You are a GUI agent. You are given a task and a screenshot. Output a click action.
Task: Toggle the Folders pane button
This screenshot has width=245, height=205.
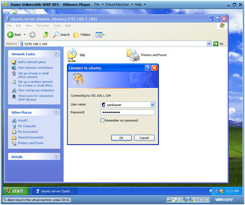click(x=82, y=35)
